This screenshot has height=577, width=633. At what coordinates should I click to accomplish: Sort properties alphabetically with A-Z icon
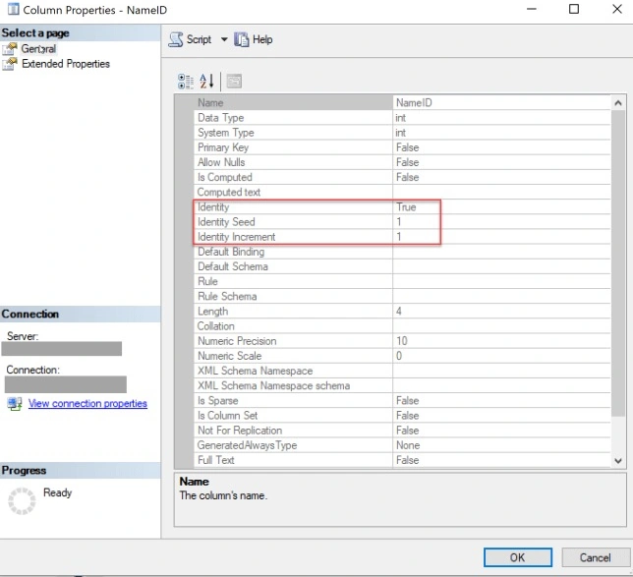click(206, 82)
